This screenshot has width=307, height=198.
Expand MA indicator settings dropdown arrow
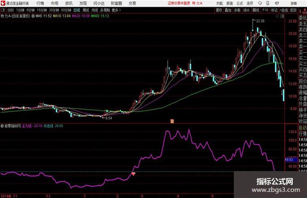tap(33, 16)
